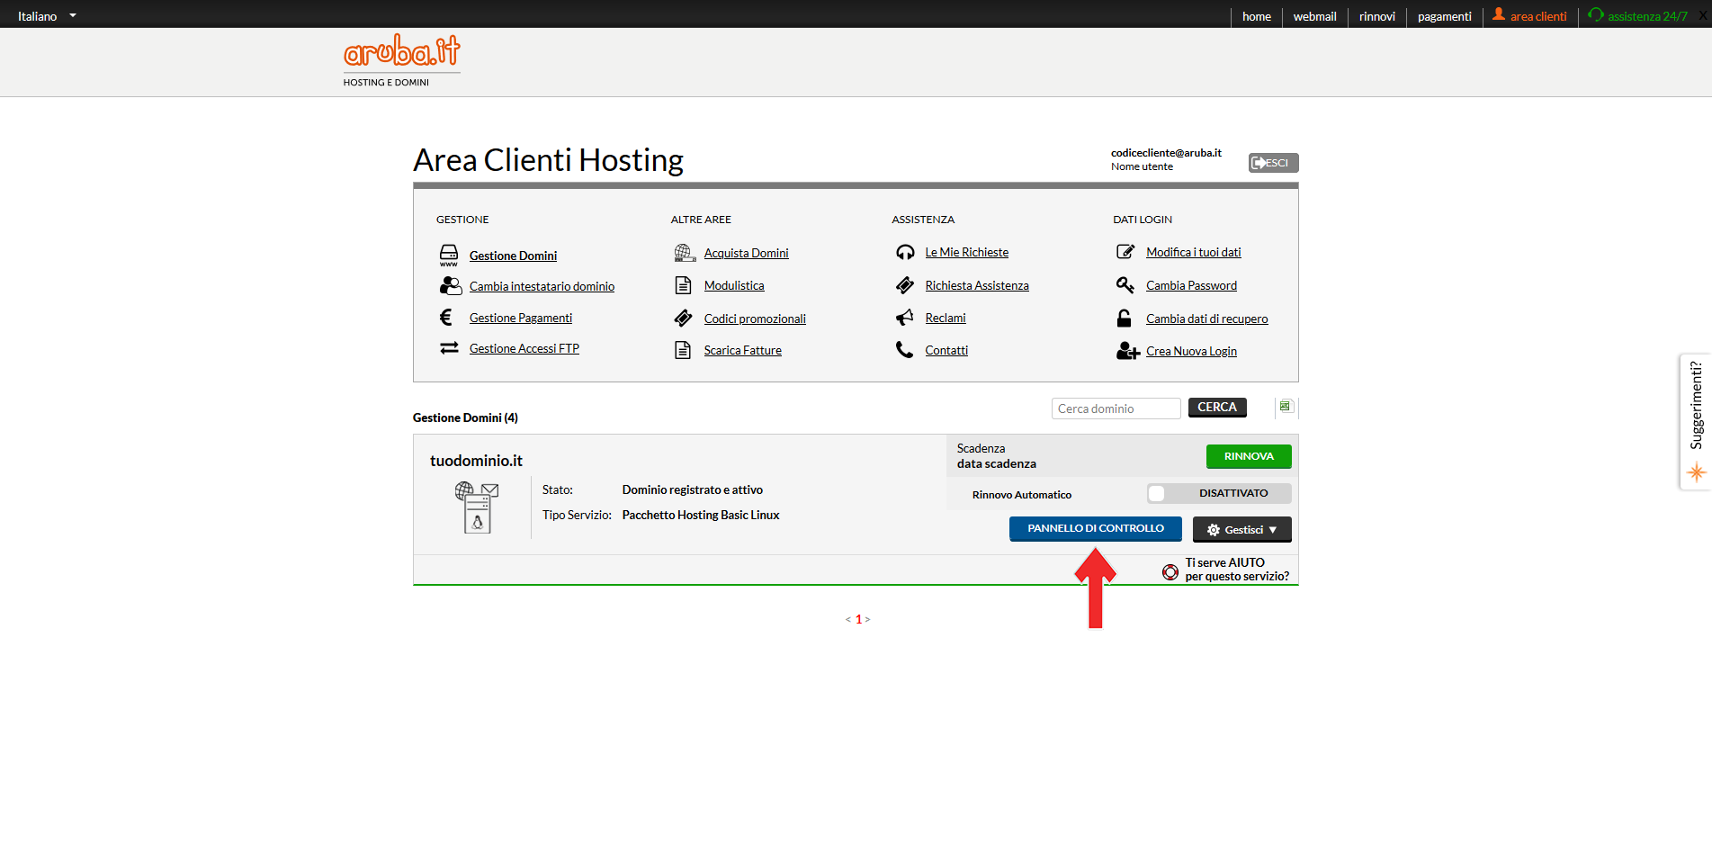The height and width of the screenshot is (844, 1712).
Task: Click into the Cerca dominio field
Action: pyautogui.click(x=1116, y=409)
